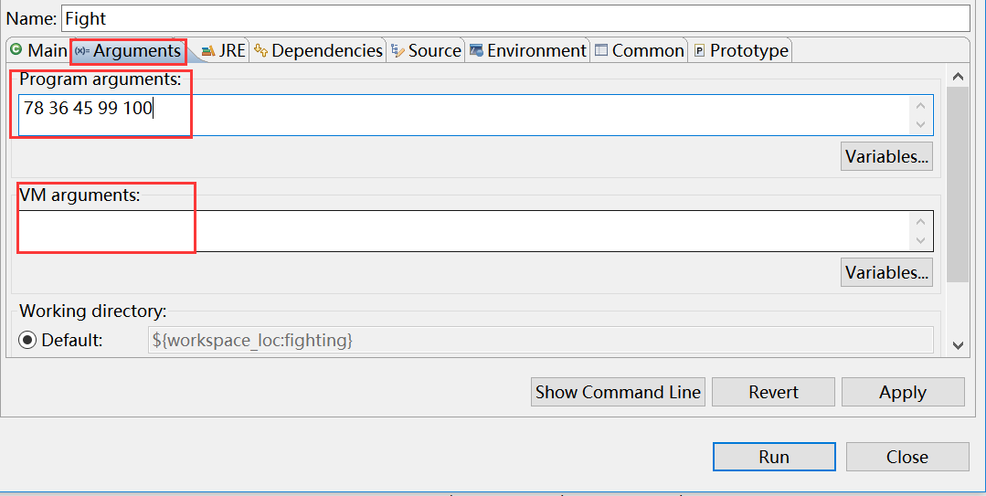
Task: Click the Apply button
Action: coord(902,392)
